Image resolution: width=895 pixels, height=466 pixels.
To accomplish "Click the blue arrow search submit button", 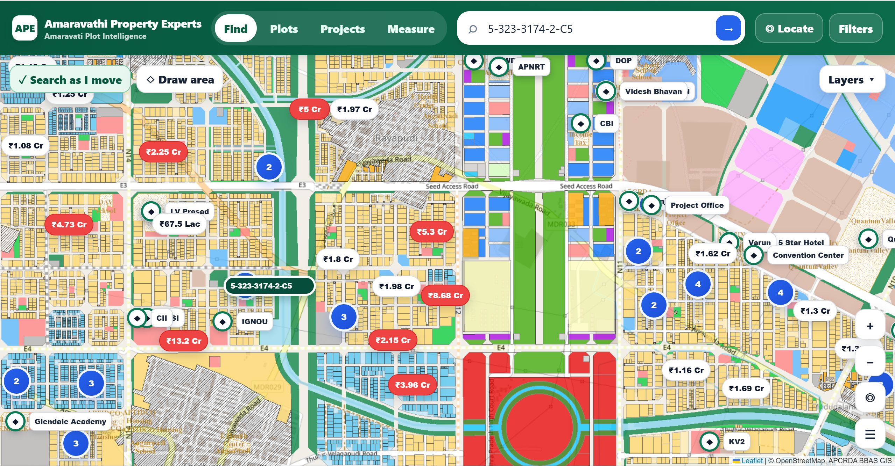I will [x=728, y=29].
